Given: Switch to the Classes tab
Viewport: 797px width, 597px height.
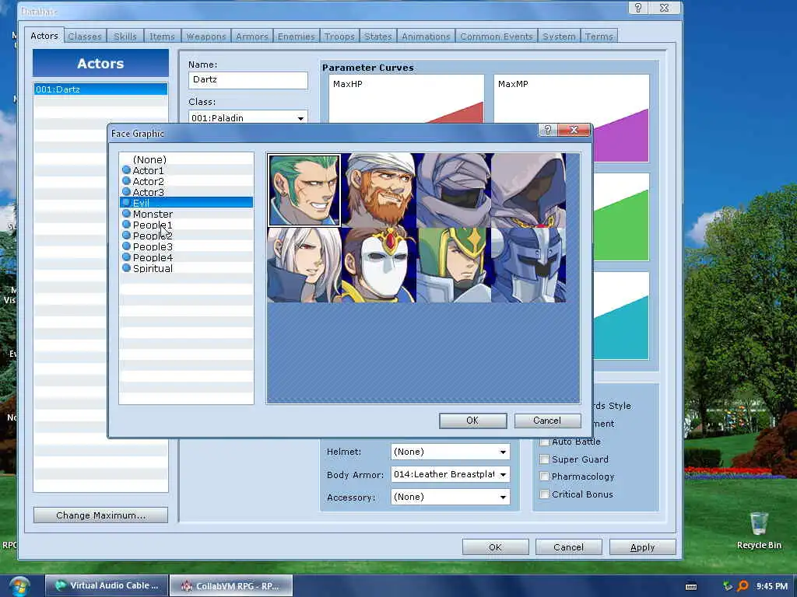Looking at the screenshot, I should (x=85, y=37).
